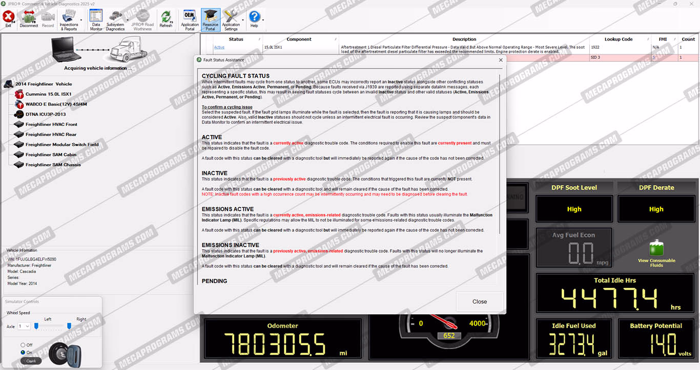This screenshot has height=370, width=700.
Task: Expand the Inspections & Reports dropdown arrow
Action: pos(81,21)
